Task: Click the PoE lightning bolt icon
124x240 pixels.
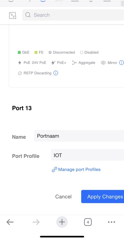Action: point(20,63)
